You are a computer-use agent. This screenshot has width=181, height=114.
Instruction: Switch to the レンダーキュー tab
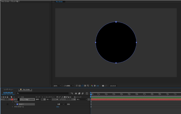pos(9,89)
